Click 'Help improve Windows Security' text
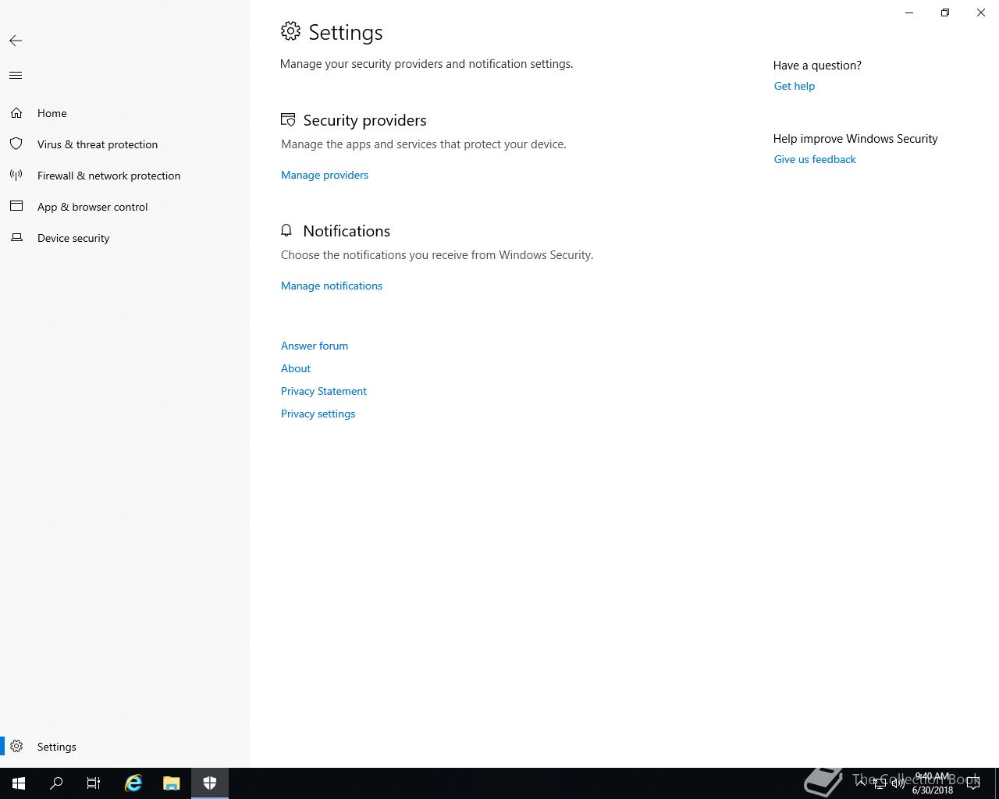The width and height of the screenshot is (999, 799). point(855,139)
